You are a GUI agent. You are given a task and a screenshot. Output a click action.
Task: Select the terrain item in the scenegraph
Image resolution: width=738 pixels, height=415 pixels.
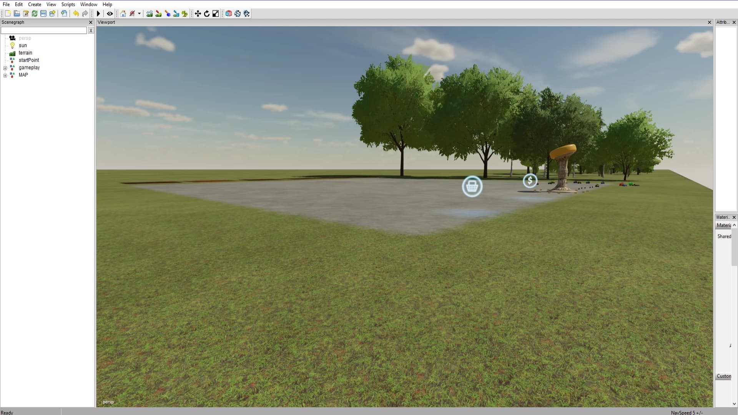(x=25, y=53)
